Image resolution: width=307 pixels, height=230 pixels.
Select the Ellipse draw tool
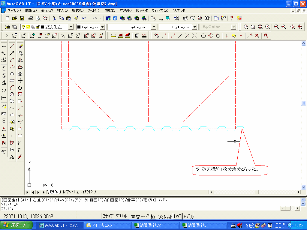pos(12,115)
